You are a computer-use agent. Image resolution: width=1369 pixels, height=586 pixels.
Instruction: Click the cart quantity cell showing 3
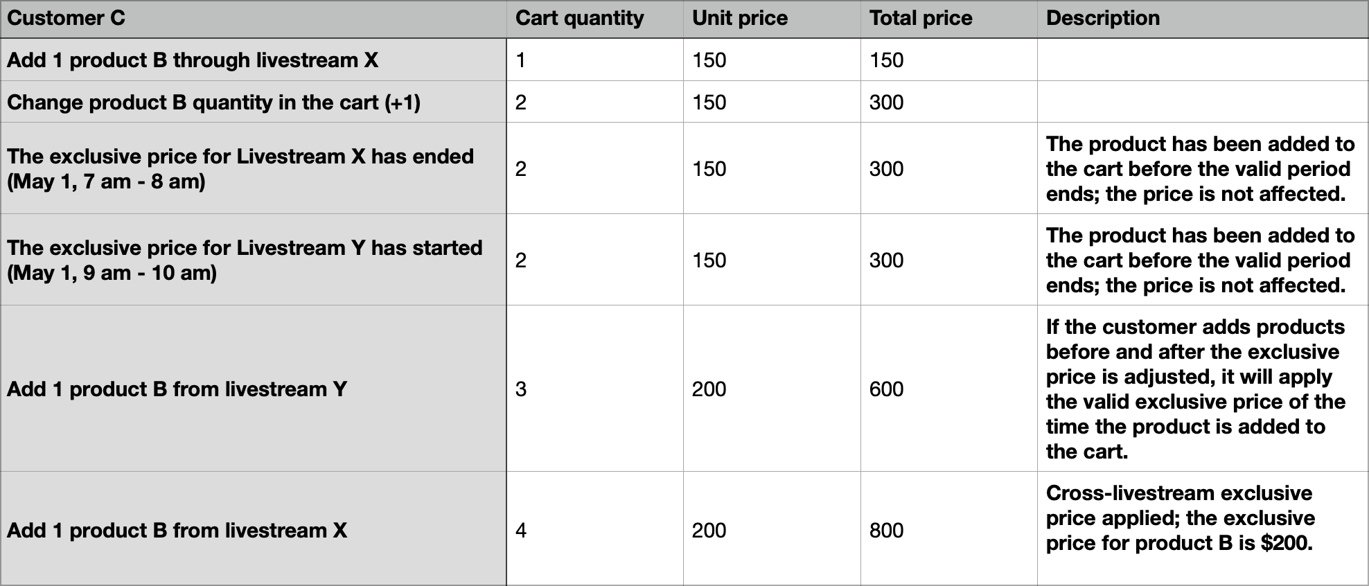tap(595, 389)
